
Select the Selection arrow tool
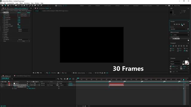tap(5, 6)
